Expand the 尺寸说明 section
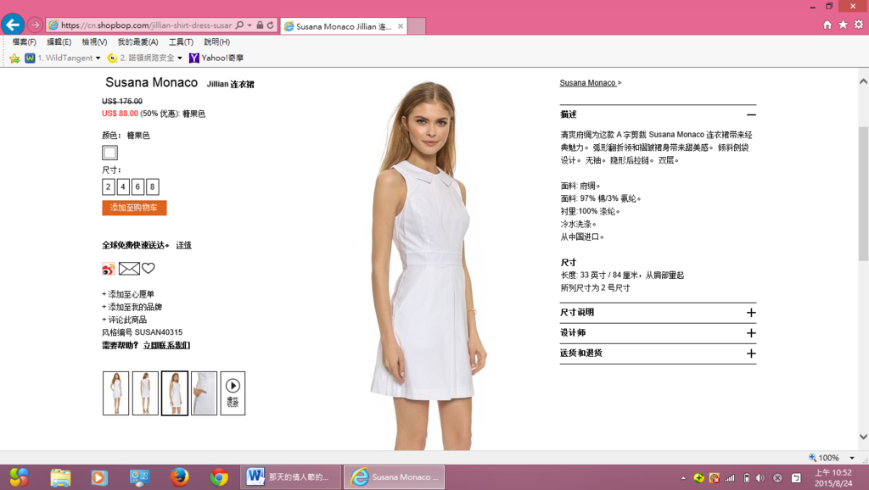 [751, 313]
